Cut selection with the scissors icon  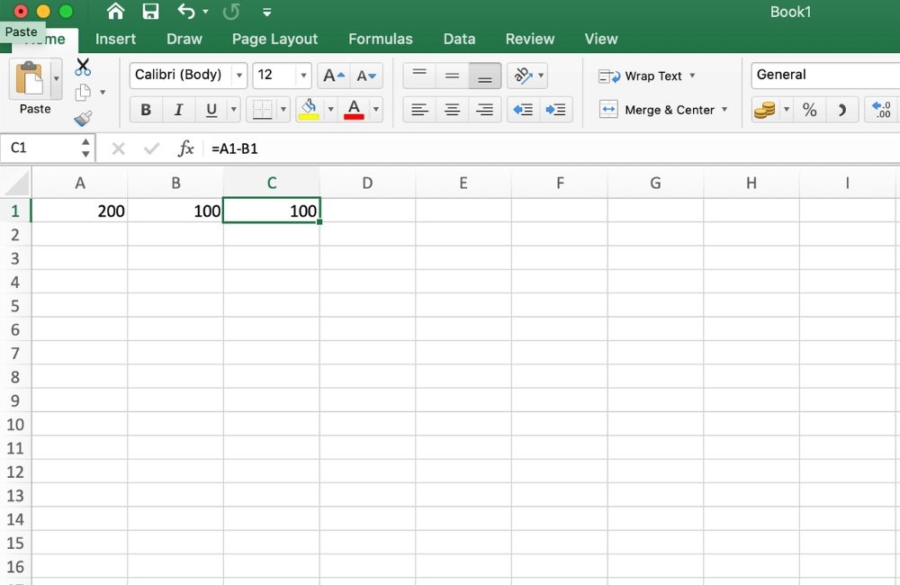(83, 67)
